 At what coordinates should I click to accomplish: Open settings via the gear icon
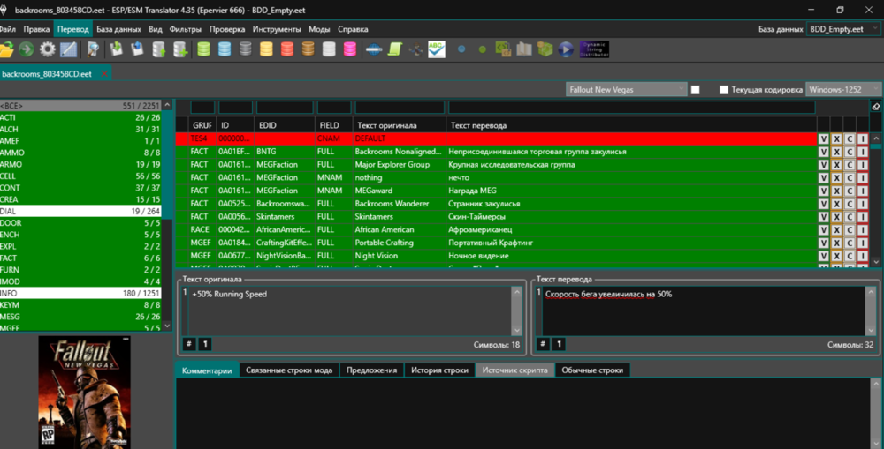48,49
